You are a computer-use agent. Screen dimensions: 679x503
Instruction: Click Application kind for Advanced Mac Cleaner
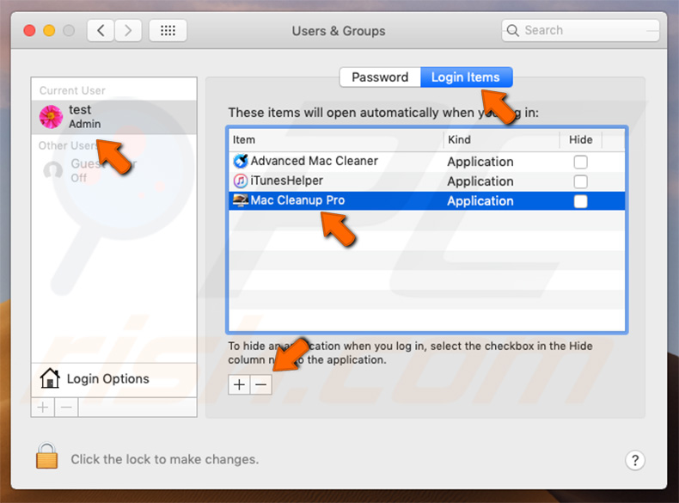[480, 162]
